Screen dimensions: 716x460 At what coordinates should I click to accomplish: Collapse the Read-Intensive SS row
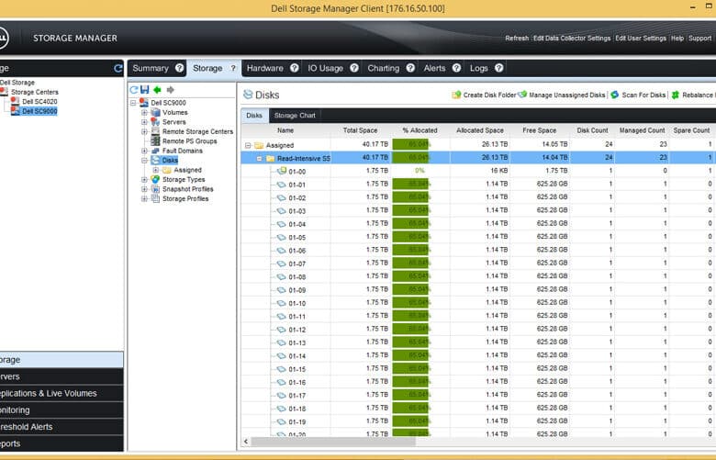[260, 159]
